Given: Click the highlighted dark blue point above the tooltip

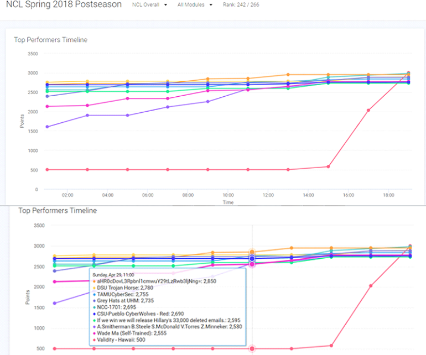Looking at the screenshot, I should [252, 258].
